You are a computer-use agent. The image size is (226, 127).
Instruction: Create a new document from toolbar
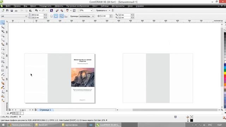[3, 11]
